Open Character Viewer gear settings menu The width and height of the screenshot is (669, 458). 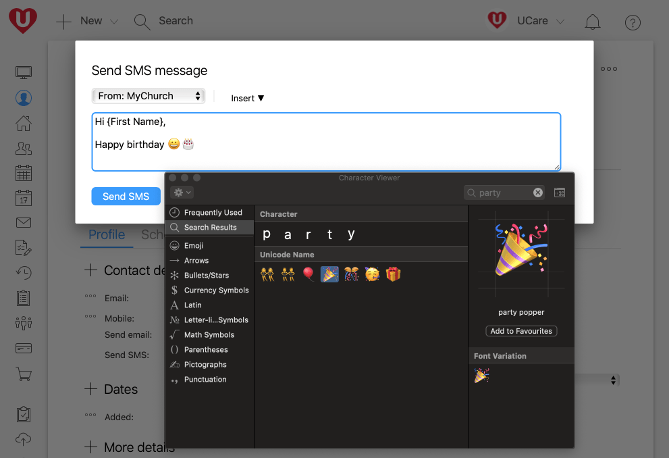[182, 193]
